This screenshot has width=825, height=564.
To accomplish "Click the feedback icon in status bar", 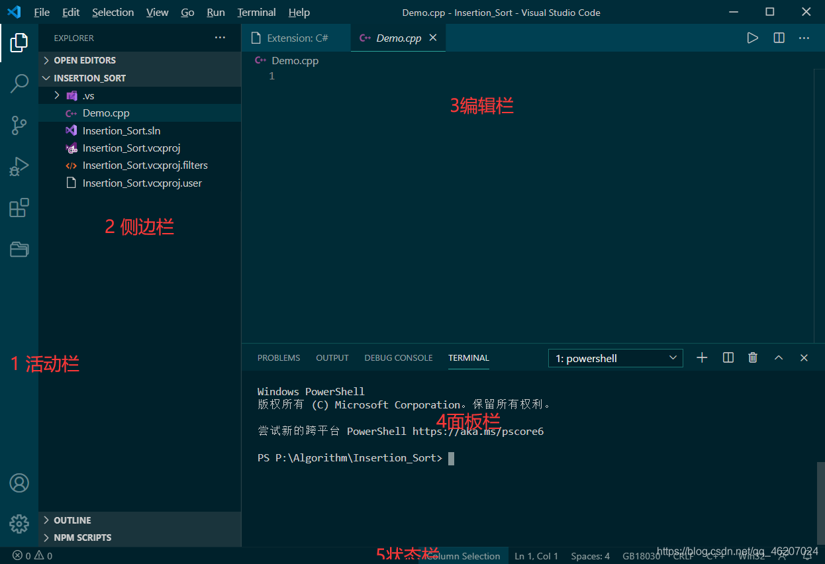I will [782, 556].
